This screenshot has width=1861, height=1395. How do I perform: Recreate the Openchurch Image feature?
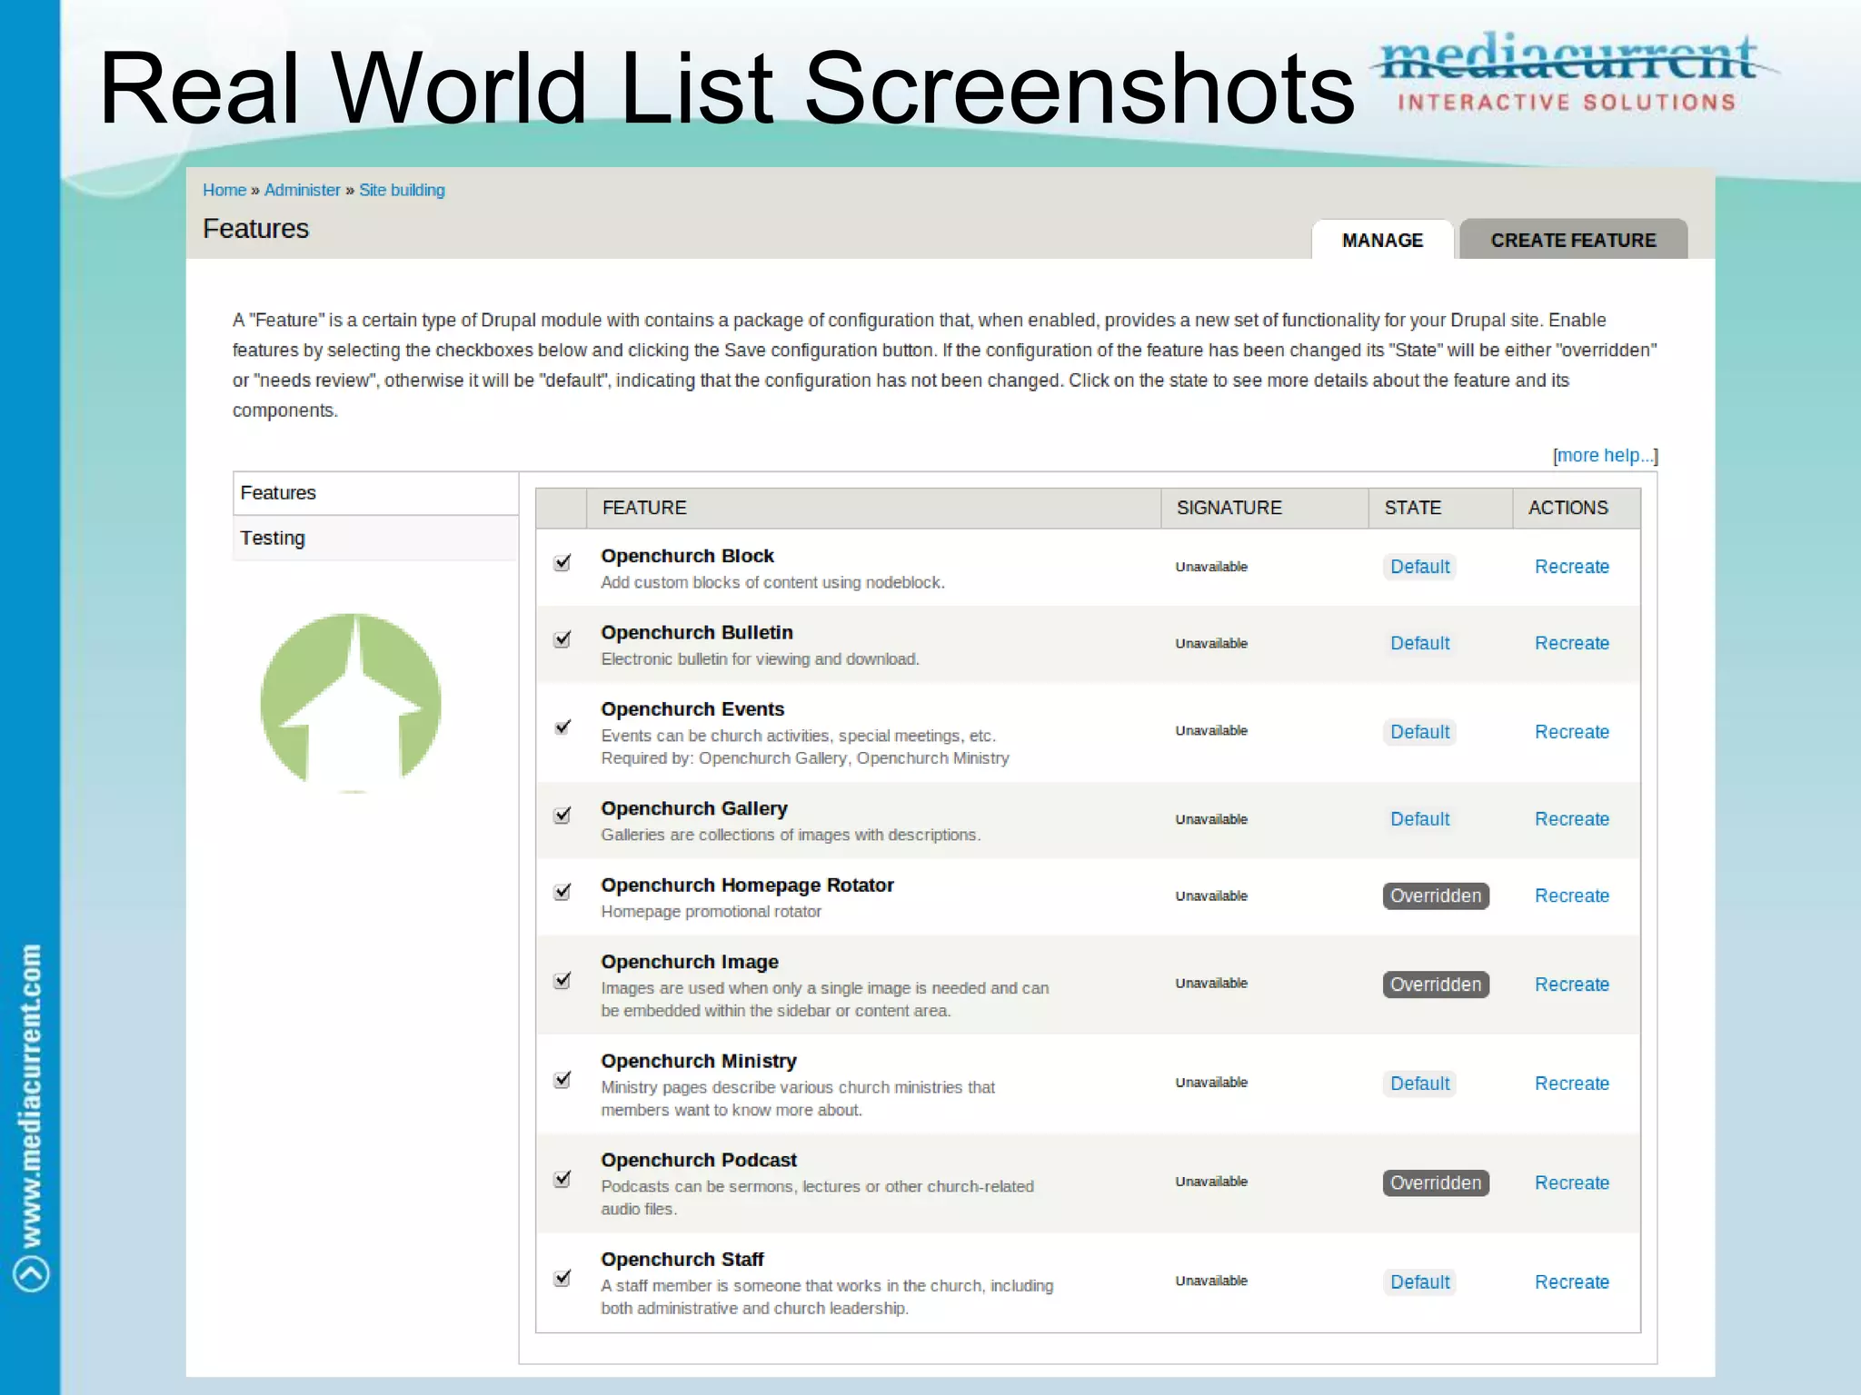1572,984
